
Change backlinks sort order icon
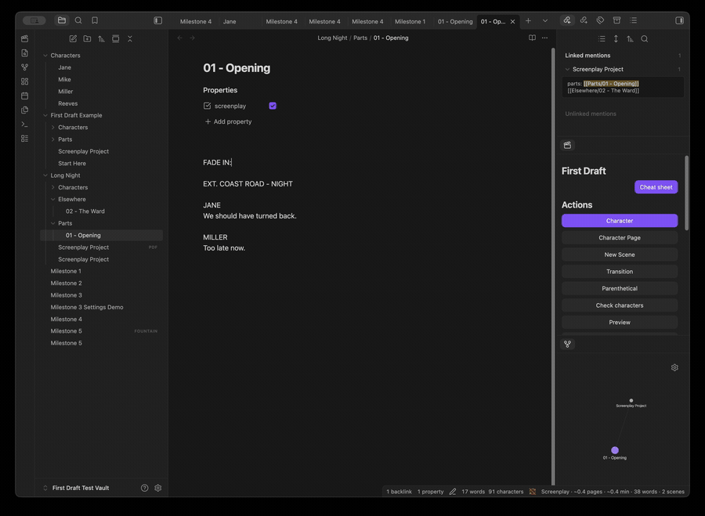tap(631, 38)
